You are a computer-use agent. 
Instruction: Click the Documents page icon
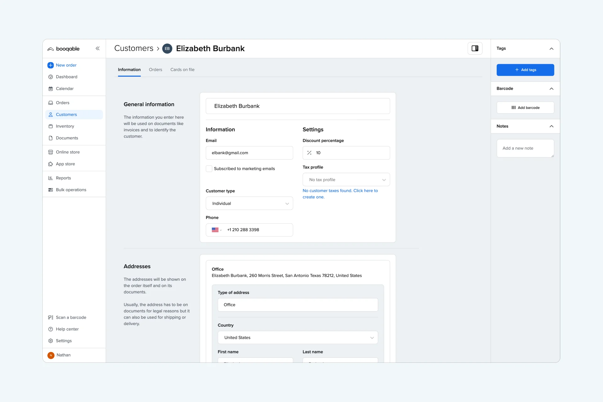(51, 138)
